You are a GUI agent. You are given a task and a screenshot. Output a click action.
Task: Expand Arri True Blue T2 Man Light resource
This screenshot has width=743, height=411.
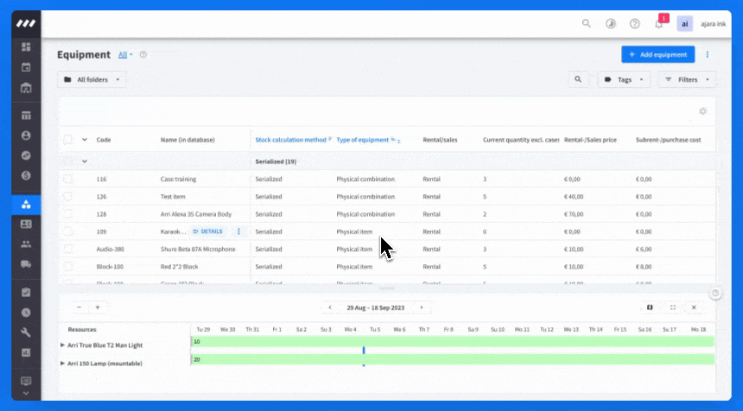tap(62, 345)
